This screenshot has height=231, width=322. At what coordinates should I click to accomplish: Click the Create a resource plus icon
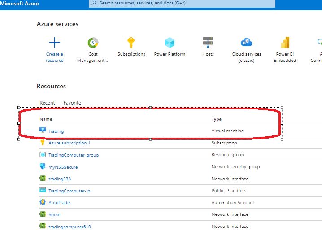click(54, 43)
